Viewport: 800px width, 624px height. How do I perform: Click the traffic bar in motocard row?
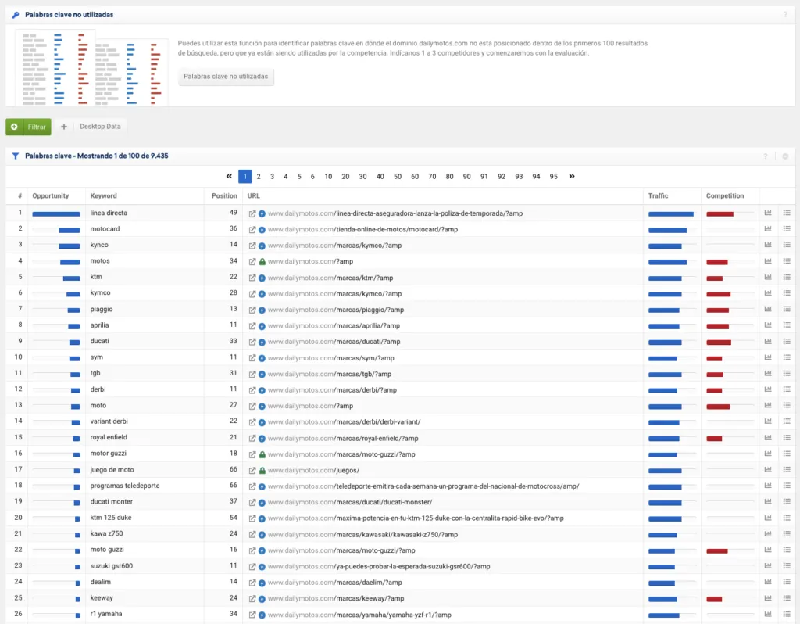click(667, 231)
